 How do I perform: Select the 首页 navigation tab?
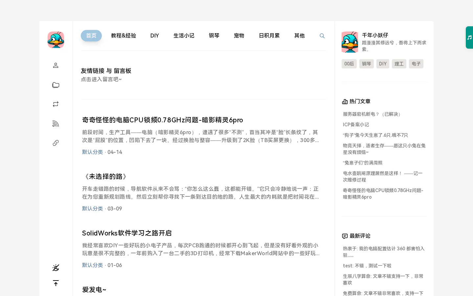tap(91, 36)
